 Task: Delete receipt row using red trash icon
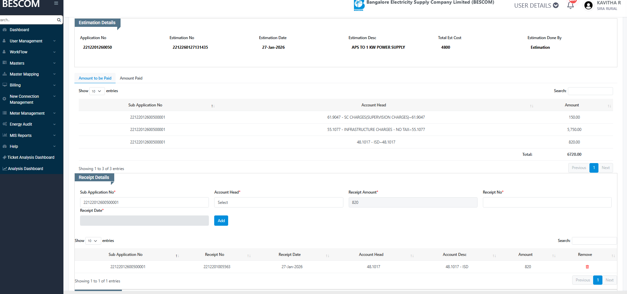[x=587, y=267]
